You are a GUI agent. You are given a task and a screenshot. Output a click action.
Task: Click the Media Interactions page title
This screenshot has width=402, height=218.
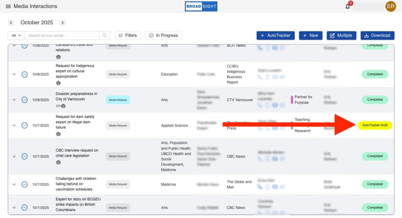pos(35,6)
